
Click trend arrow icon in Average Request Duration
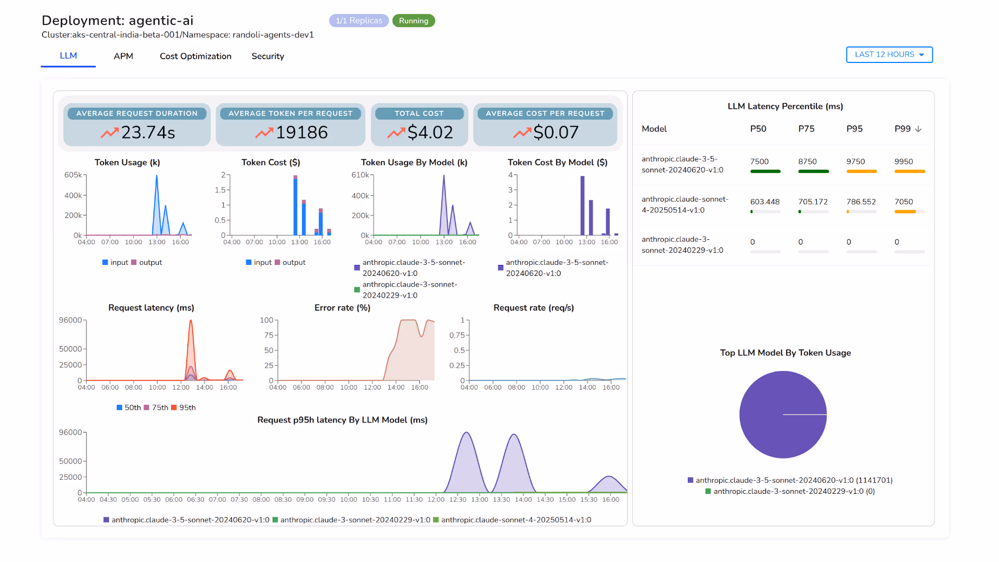coord(109,133)
